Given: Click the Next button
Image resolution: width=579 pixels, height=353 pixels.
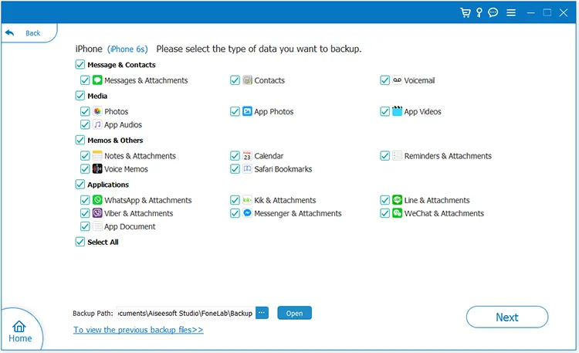Looking at the screenshot, I should pos(507,317).
